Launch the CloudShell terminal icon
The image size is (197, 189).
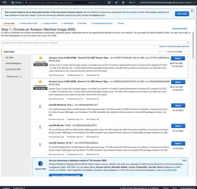pos(109,2)
